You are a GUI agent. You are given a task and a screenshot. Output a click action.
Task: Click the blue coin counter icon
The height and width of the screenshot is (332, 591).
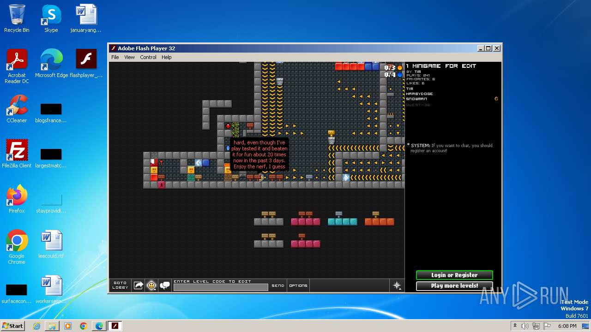tap(400, 75)
